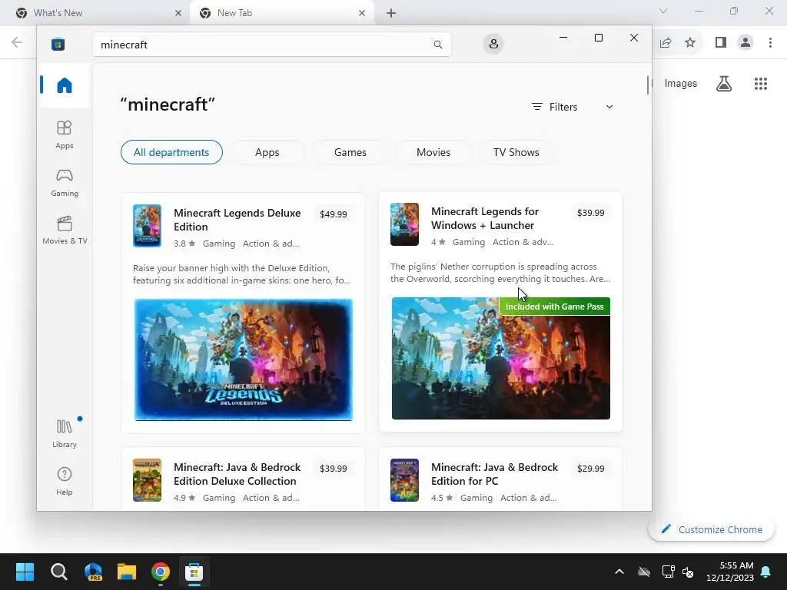The height and width of the screenshot is (590, 787).
Task: Open Minecraft Legends Deluxe Edition title
Action: [x=237, y=220]
